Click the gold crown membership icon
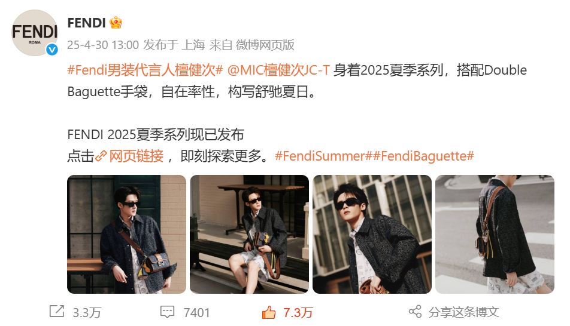 click(x=116, y=23)
